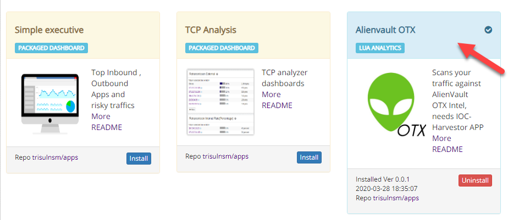Open trisulnsm/apps repo link under TCP Analysis
This screenshot has height=220, width=508.
point(225,156)
